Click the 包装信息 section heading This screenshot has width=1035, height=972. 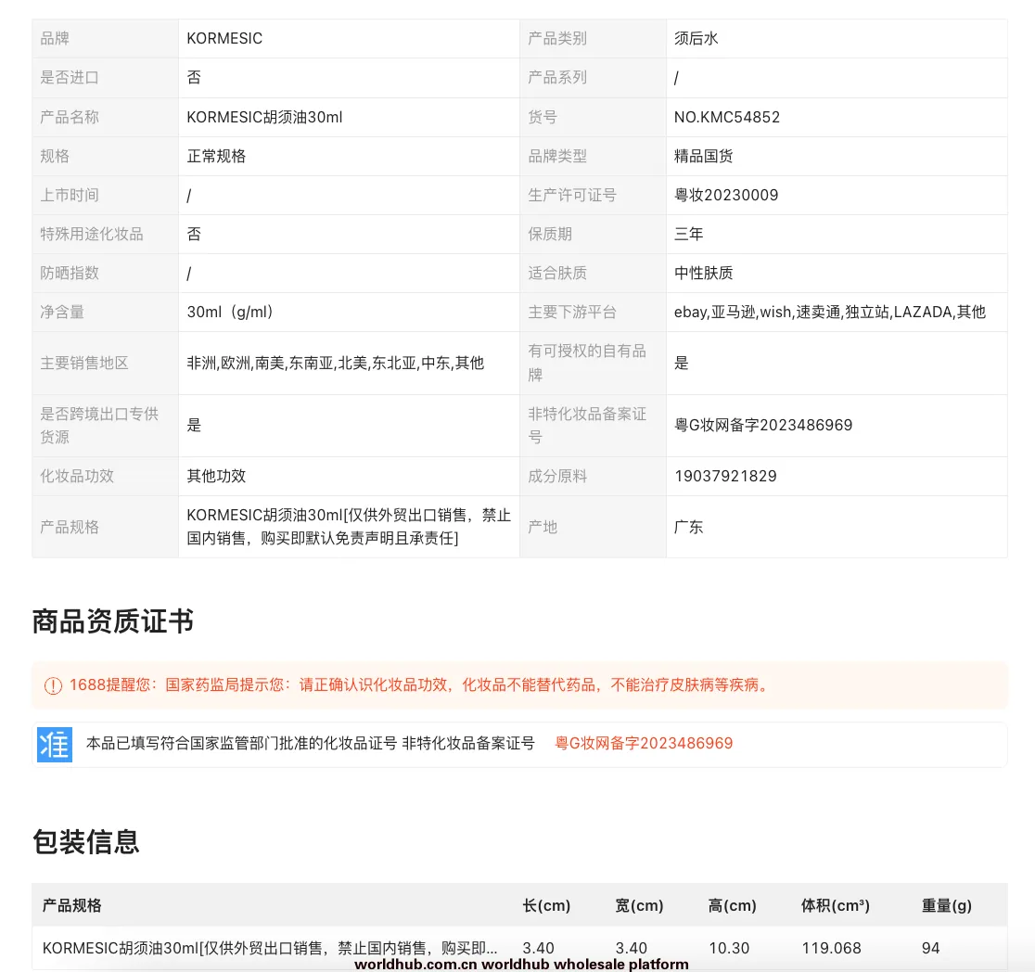pyautogui.click(x=86, y=842)
